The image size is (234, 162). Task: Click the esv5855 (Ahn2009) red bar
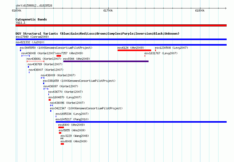(60, 133)
